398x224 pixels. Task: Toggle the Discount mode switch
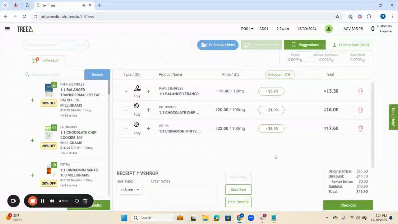pos(287,74)
